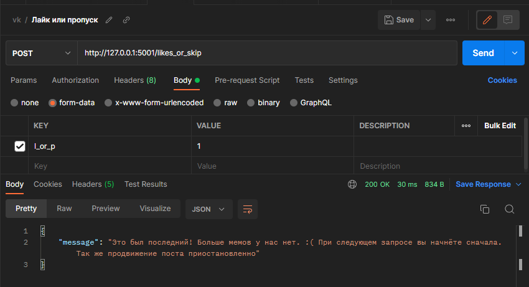Switch to Raw response view
Image resolution: width=529 pixels, height=287 pixels.
(x=64, y=209)
